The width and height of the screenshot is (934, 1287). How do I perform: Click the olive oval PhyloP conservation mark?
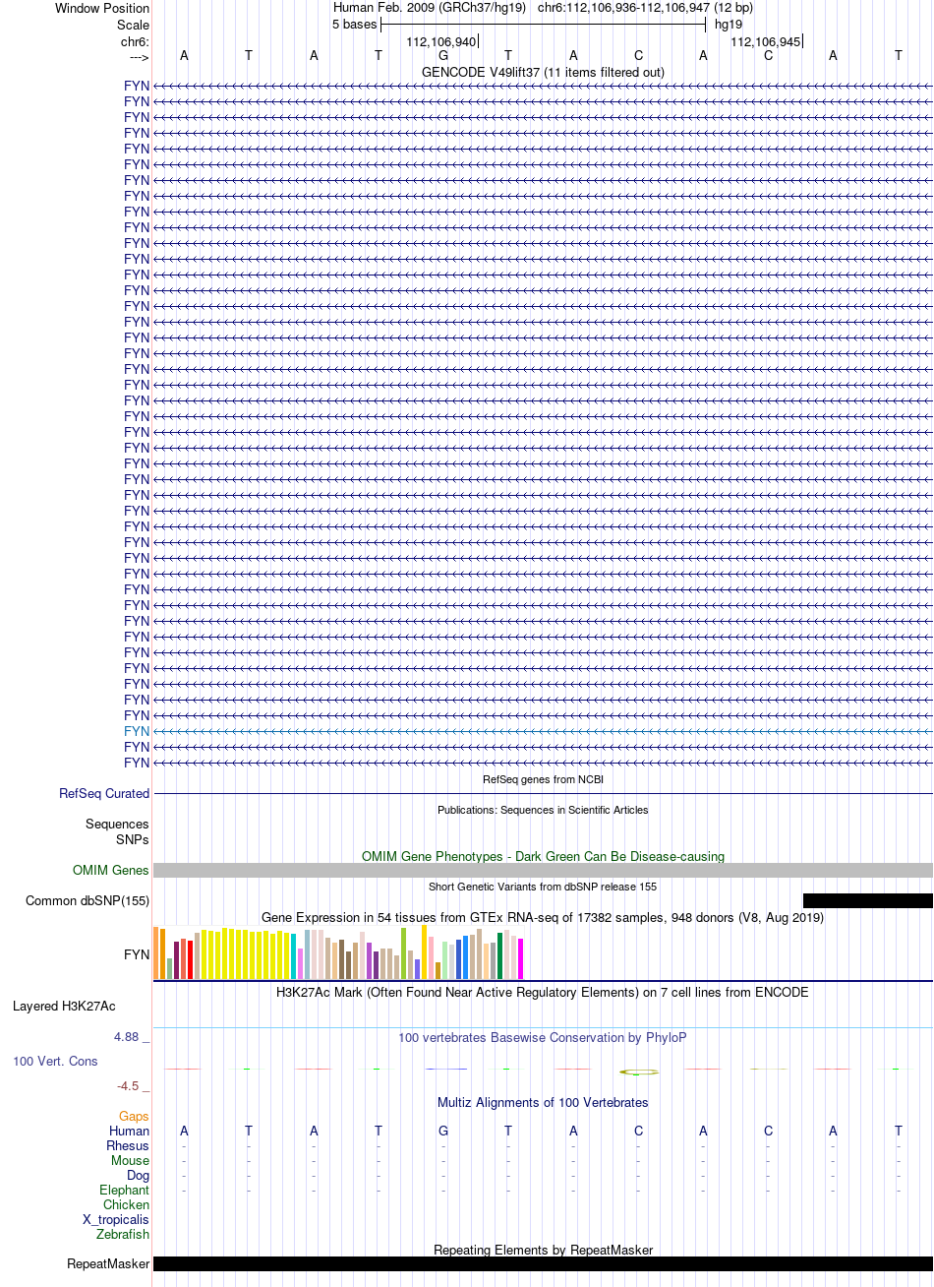click(639, 1072)
